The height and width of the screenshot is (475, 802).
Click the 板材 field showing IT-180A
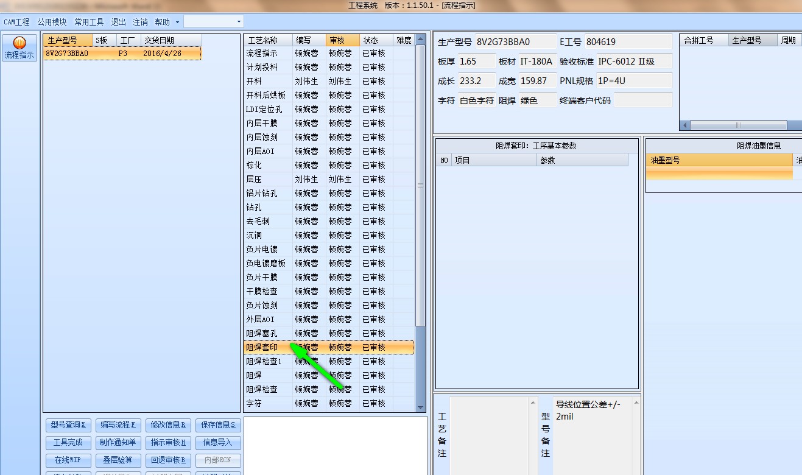point(537,62)
